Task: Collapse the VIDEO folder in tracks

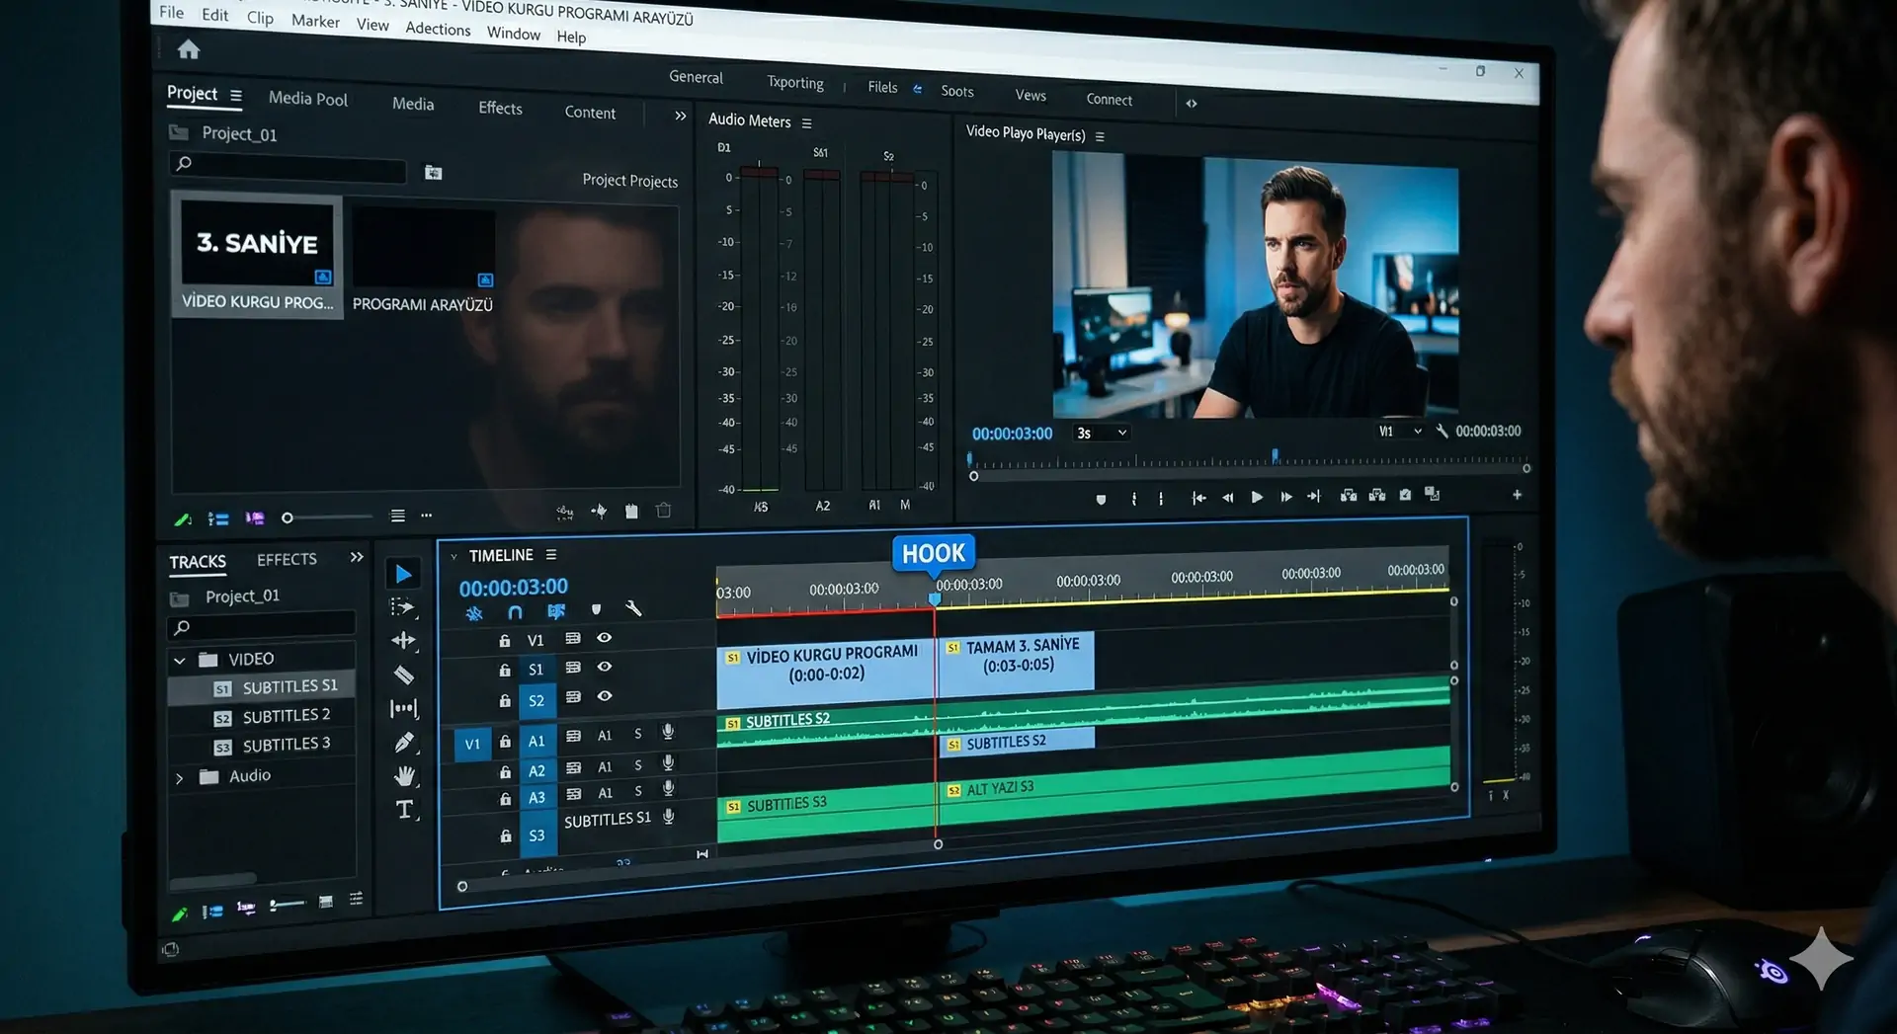Action: (180, 660)
